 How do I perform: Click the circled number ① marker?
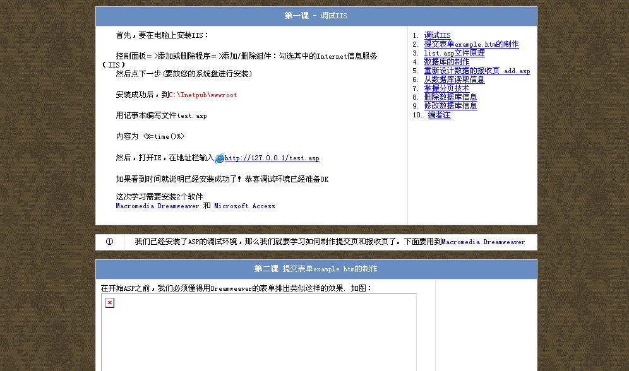pyautogui.click(x=109, y=242)
